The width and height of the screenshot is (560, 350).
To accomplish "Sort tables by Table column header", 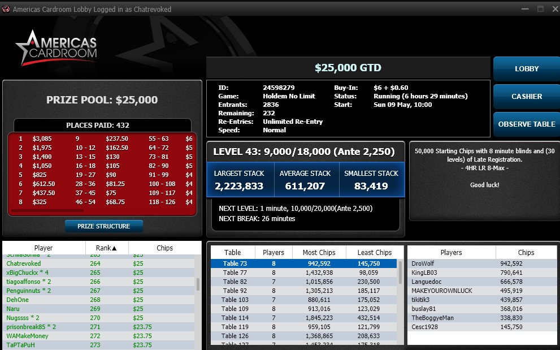I will click(232, 252).
